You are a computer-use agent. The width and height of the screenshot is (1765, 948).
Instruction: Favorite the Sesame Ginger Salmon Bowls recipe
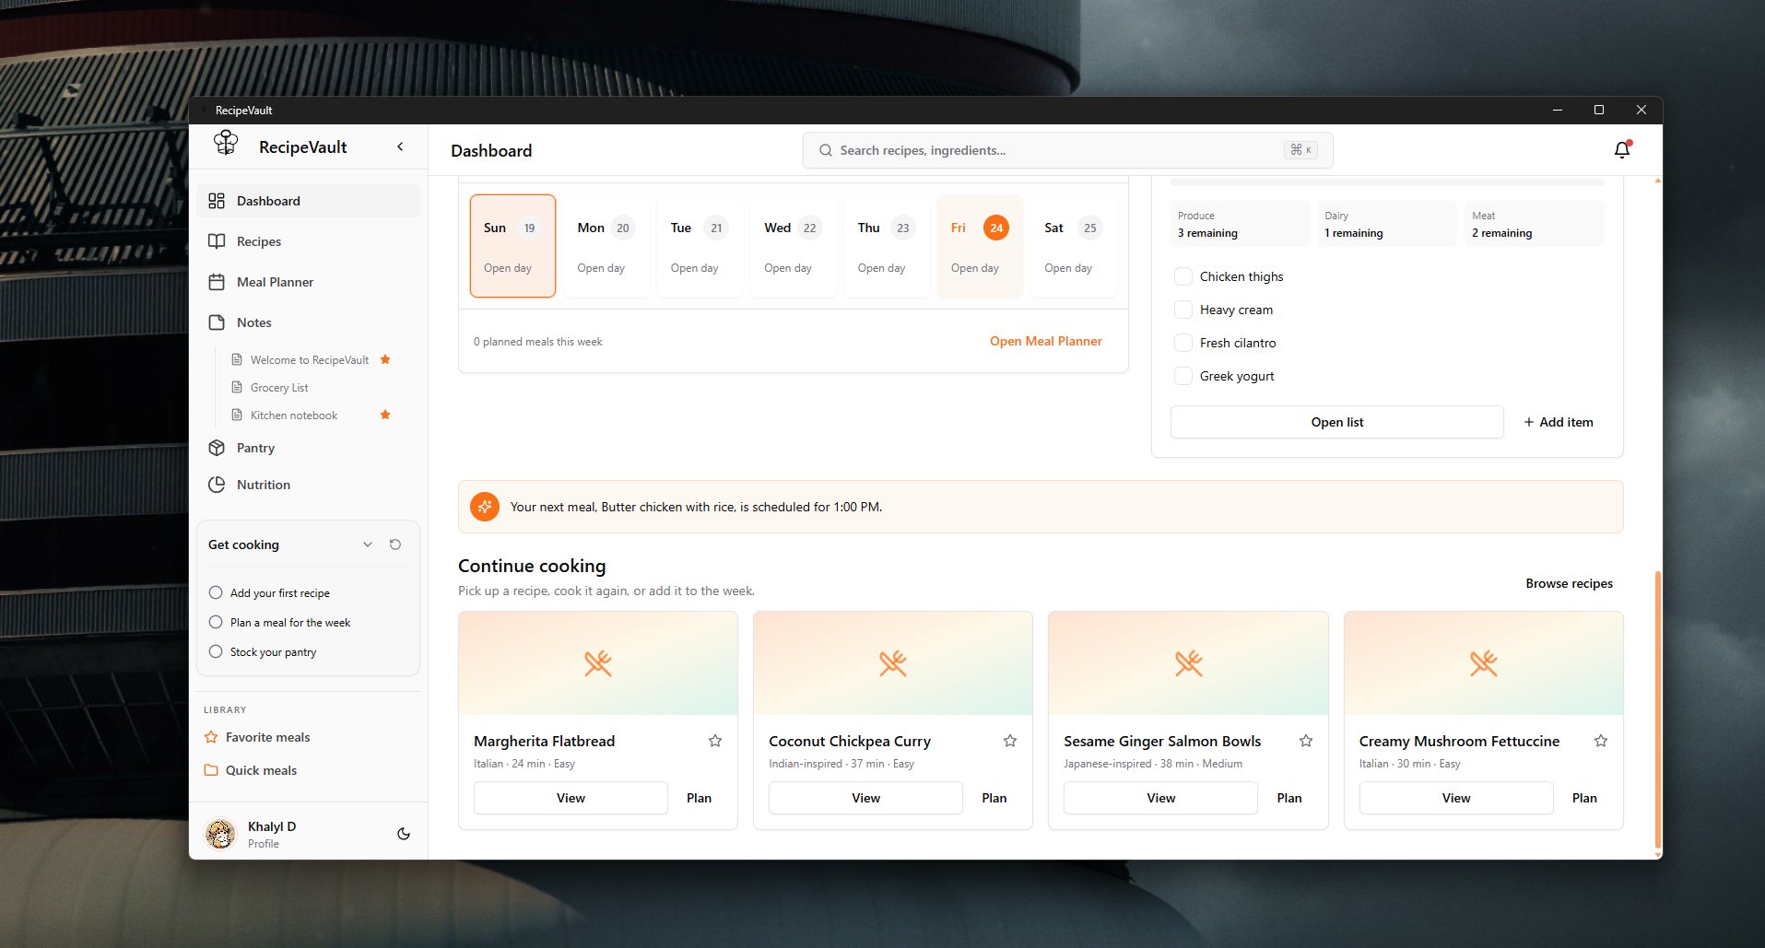tap(1306, 741)
